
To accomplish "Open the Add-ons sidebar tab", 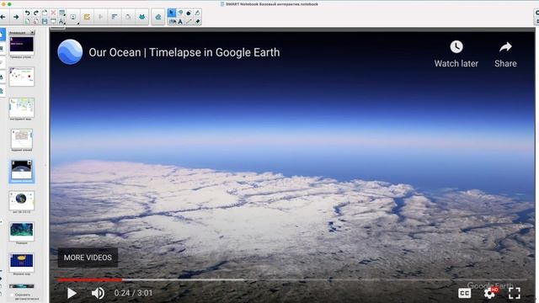I will (2, 91).
